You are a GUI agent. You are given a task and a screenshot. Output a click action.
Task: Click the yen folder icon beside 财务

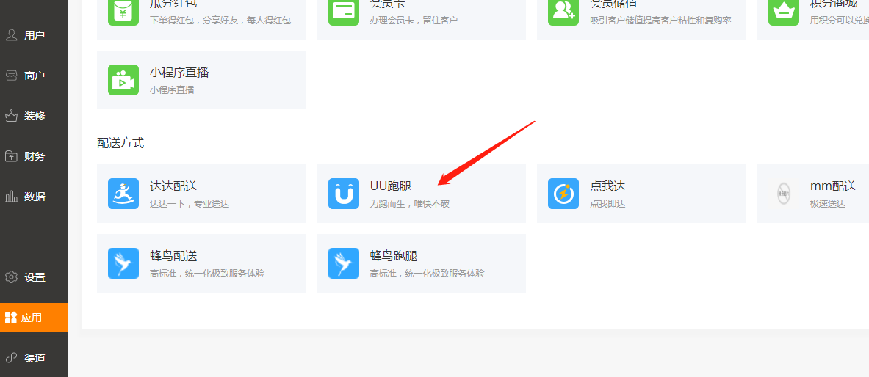coord(11,157)
